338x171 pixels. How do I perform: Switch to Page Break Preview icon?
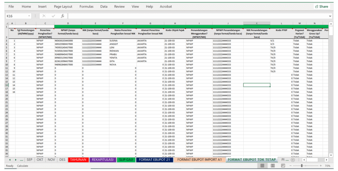click(x=283, y=166)
